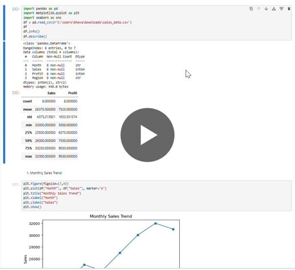295x270 pixels.
Task: Click the 'Profit' column header in describe table
Action: pos(73,93)
